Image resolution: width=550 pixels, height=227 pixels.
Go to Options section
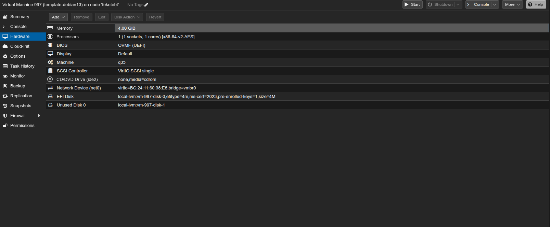[23, 56]
